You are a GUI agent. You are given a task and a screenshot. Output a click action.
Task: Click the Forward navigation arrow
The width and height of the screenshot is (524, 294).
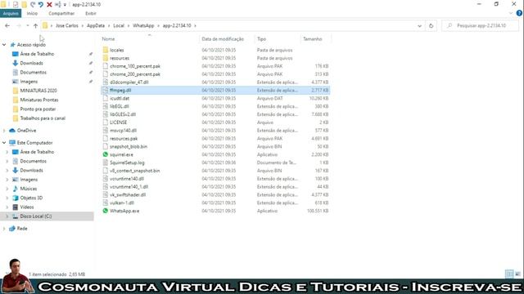[x=19, y=25]
